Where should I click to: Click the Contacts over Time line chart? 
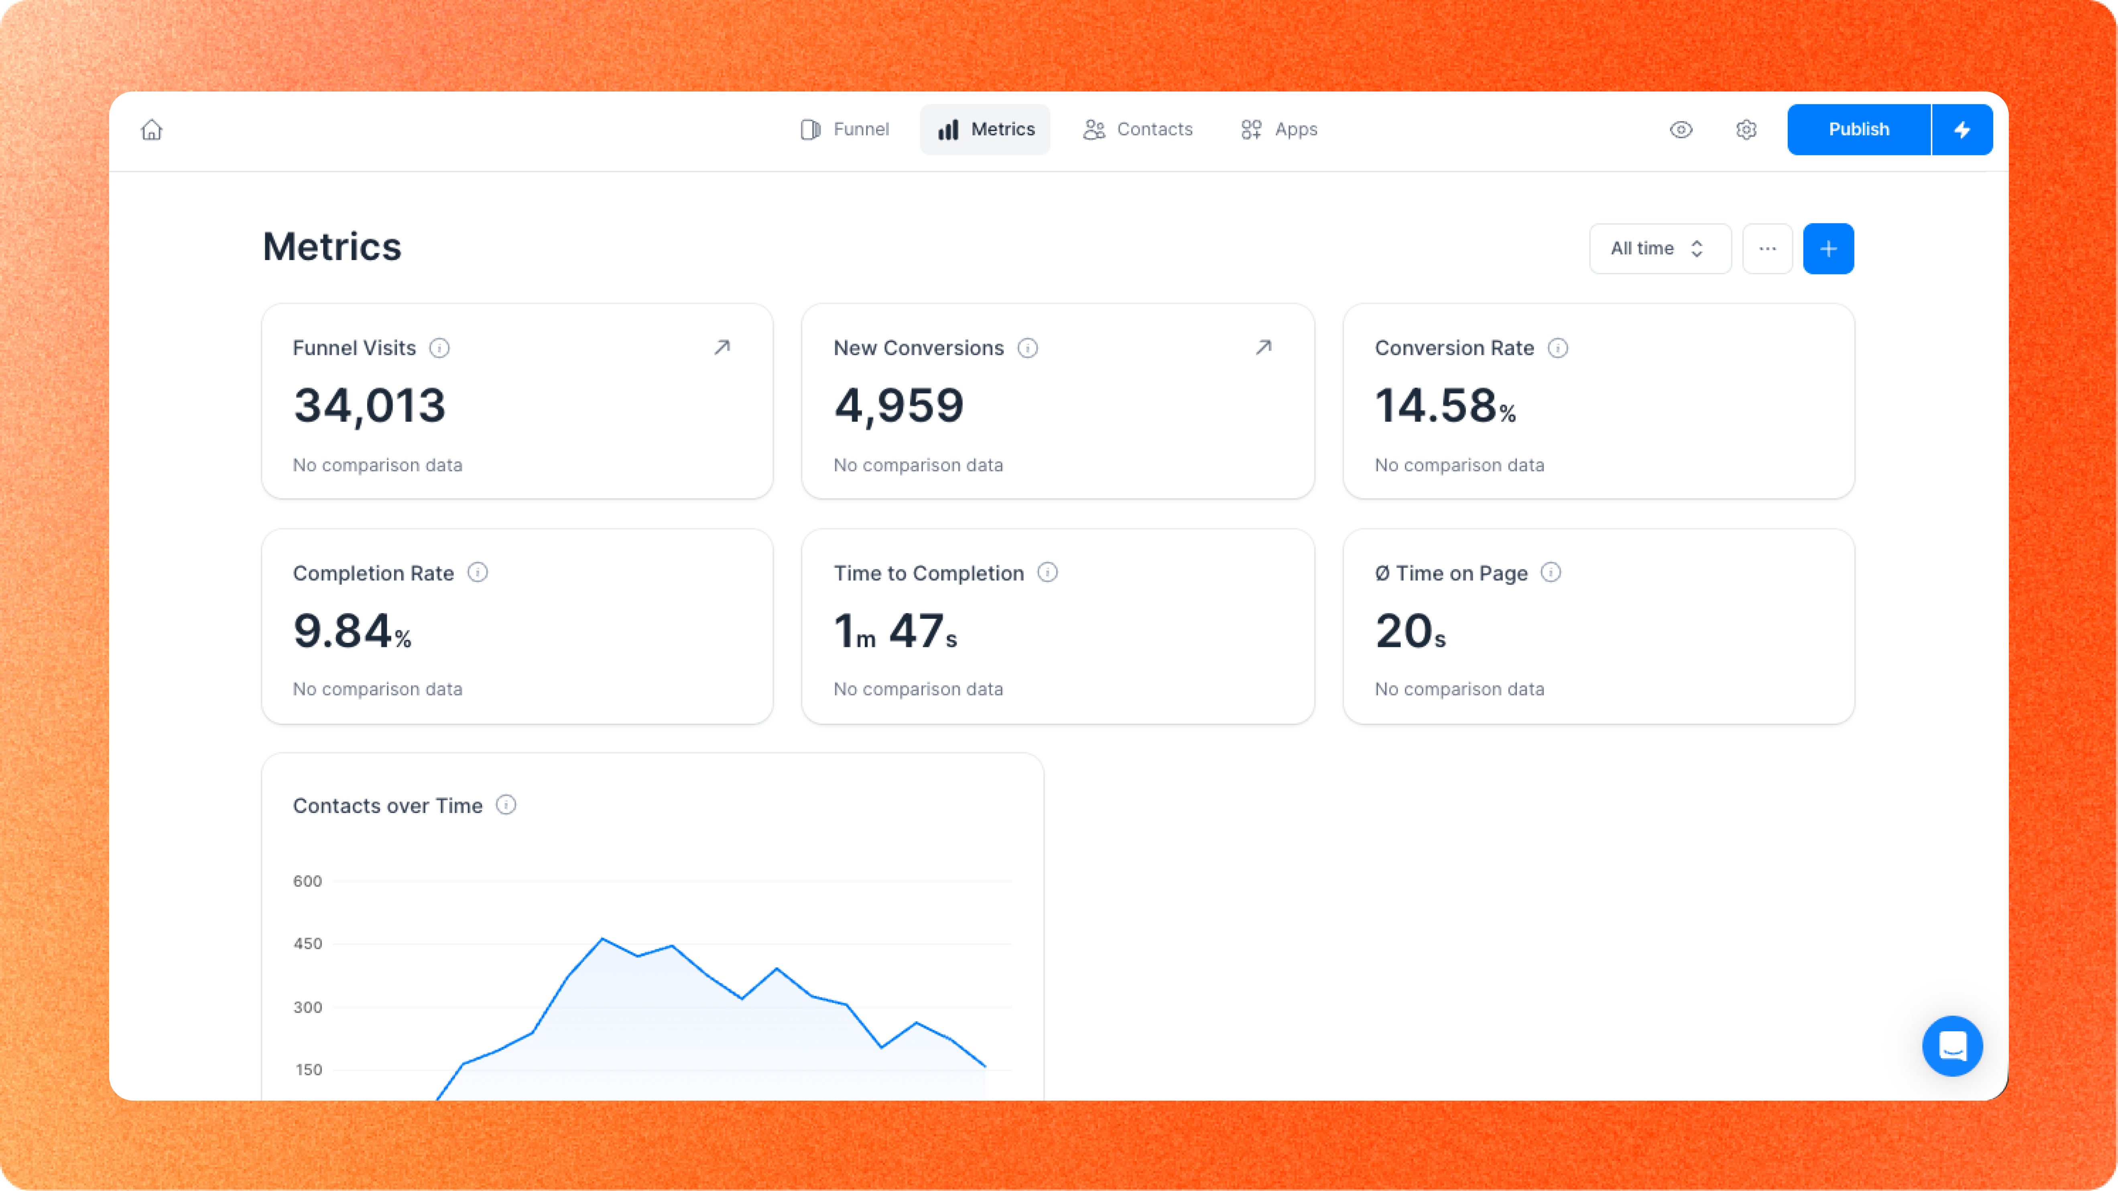point(671,990)
